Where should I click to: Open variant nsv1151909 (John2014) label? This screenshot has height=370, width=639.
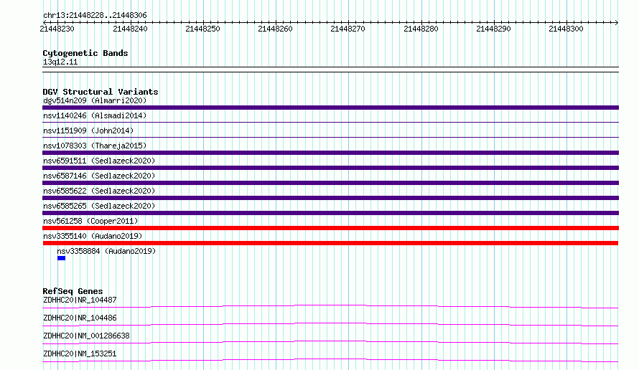tap(88, 131)
